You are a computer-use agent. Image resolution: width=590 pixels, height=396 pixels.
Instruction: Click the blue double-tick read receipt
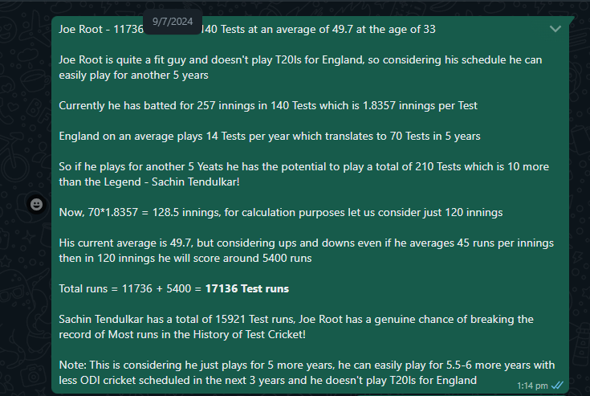557,386
